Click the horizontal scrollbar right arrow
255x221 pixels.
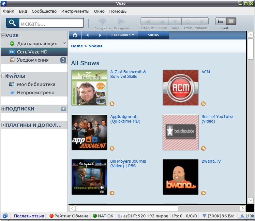tap(243, 208)
